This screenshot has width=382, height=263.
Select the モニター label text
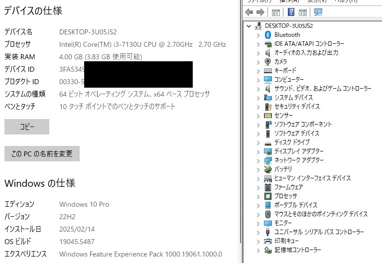(x=283, y=223)
